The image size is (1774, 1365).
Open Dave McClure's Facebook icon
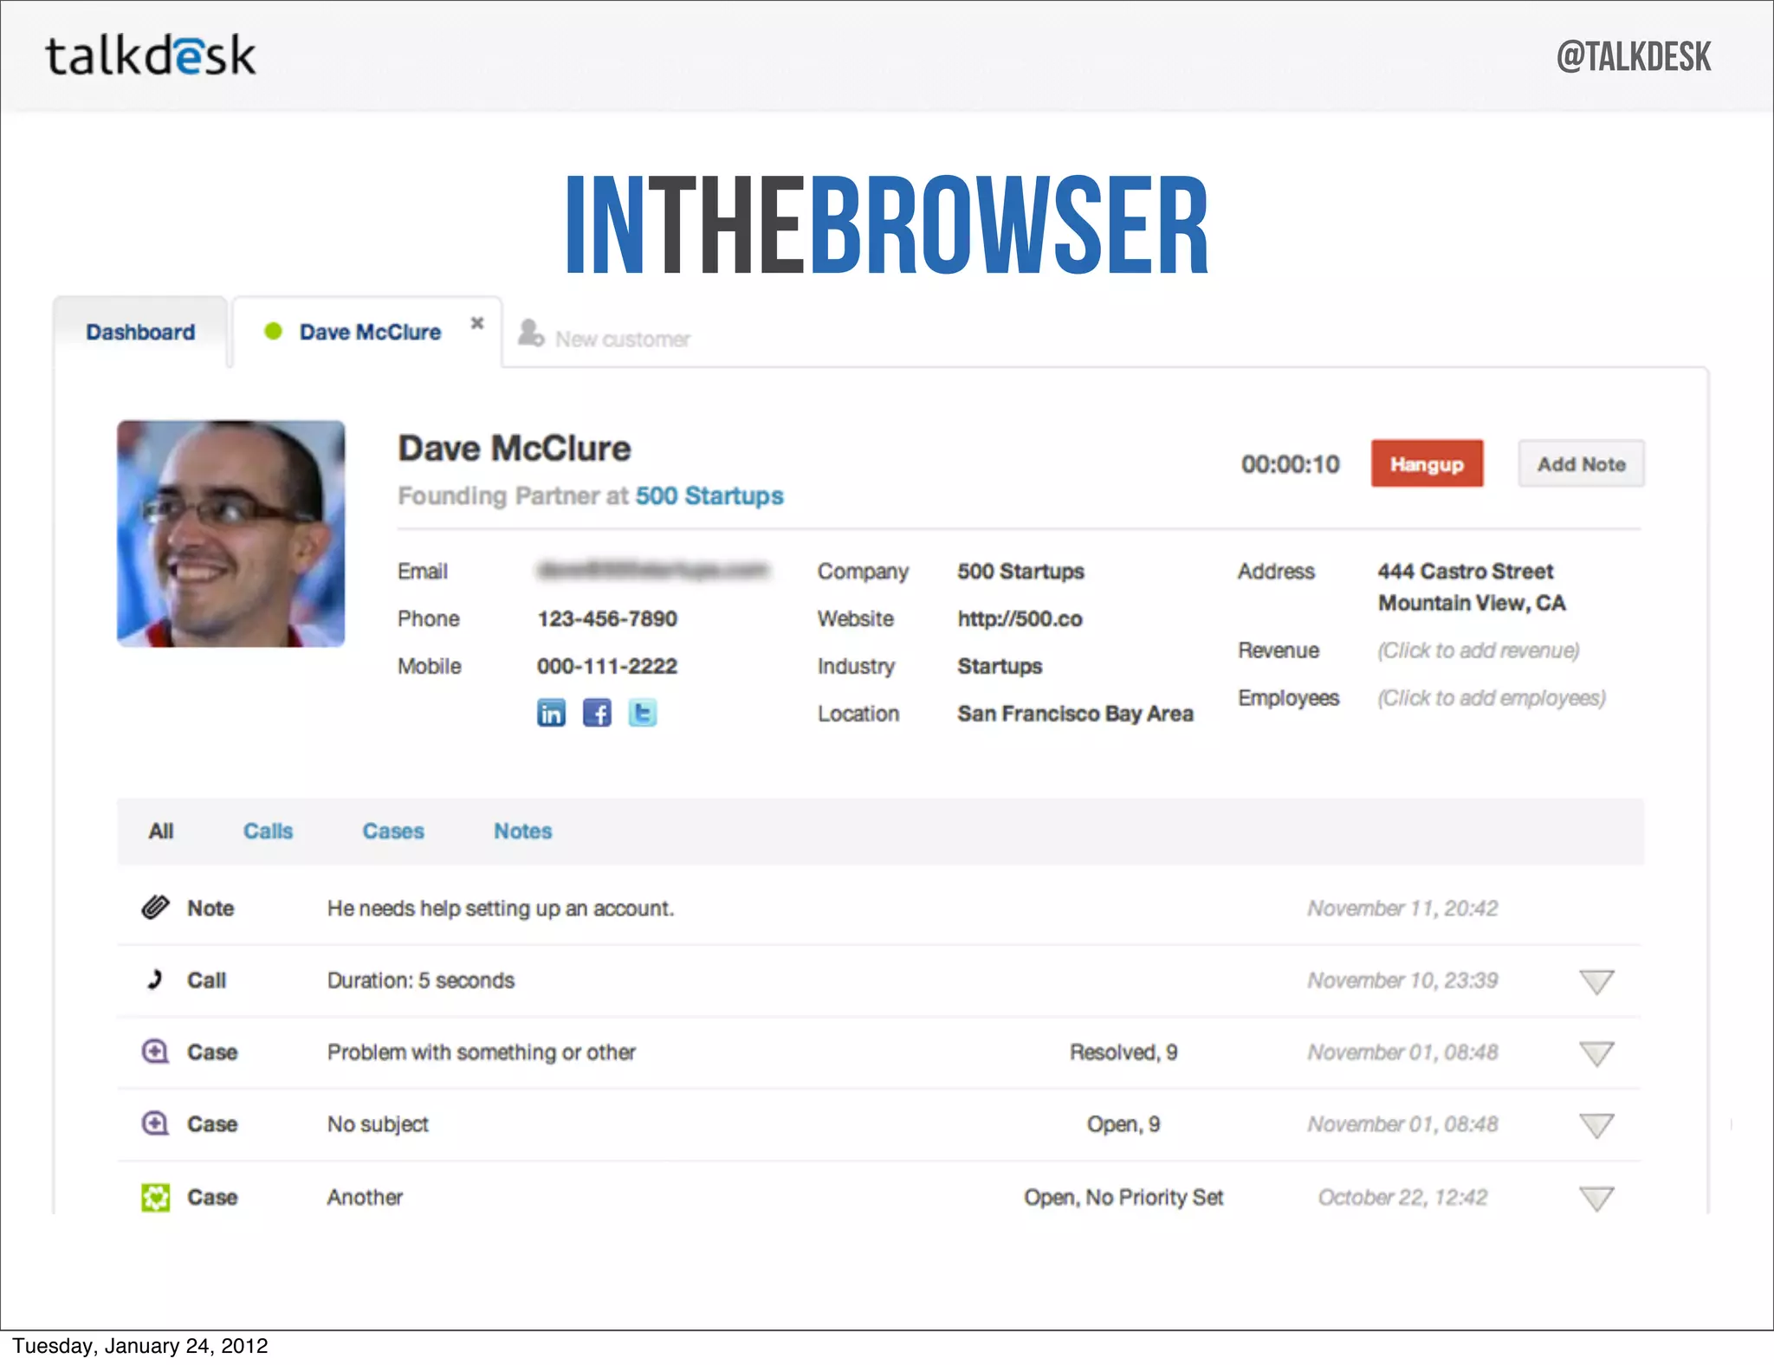click(597, 713)
